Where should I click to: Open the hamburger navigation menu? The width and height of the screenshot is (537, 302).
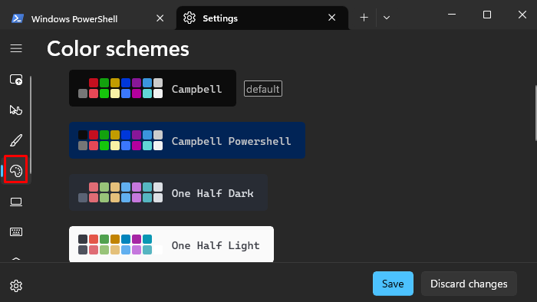click(16, 48)
